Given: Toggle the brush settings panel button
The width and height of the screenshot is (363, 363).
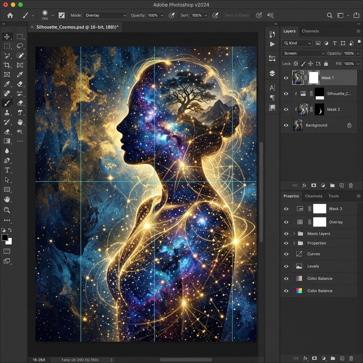Looking at the screenshot, I should [x=61, y=15].
